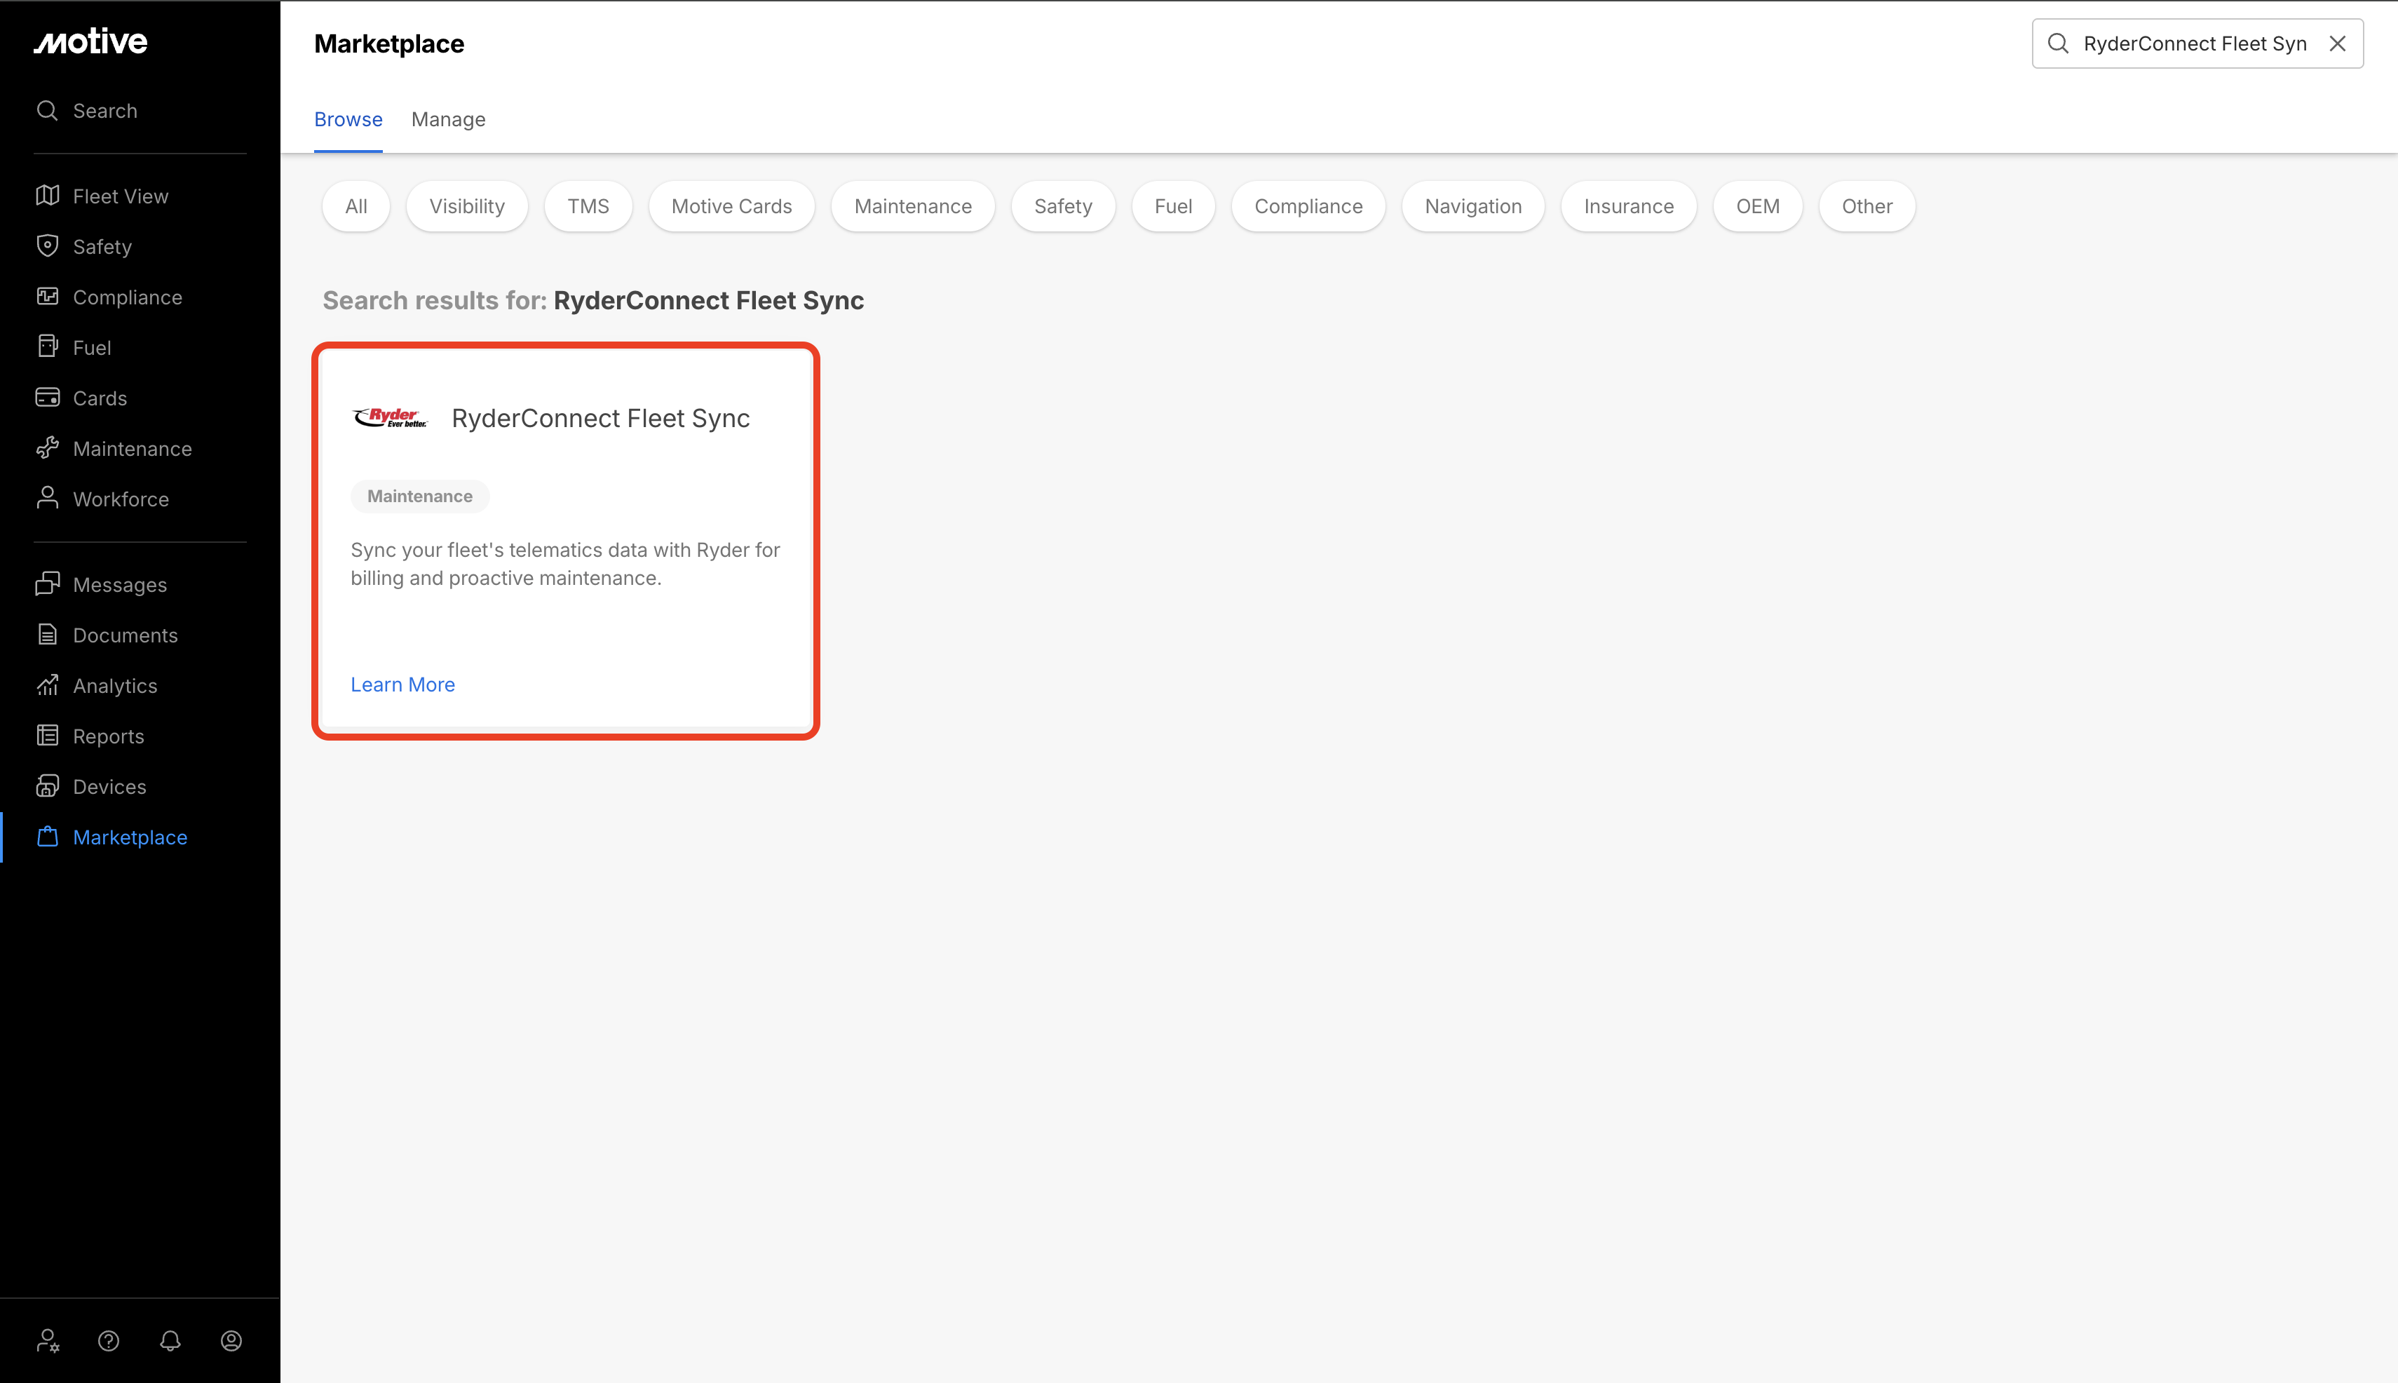
Task: Filter by Compliance category chip
Action: pyautogui.click(x=1308, y=206)
